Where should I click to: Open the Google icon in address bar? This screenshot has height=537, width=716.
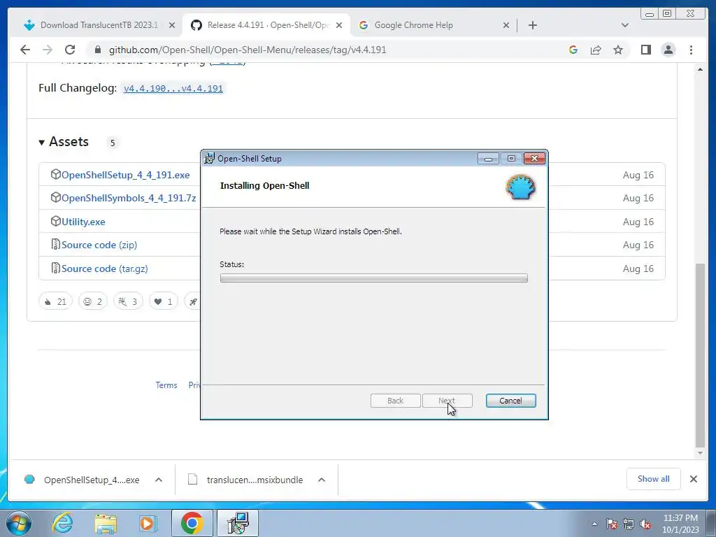(x=573, y=50)
